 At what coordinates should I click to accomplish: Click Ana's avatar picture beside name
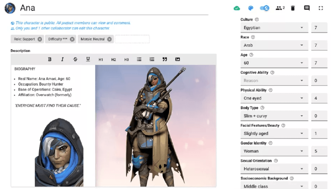click(x=10, y=8)
